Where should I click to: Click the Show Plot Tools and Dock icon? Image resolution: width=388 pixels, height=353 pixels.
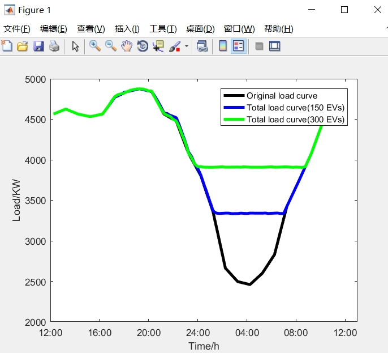pos(275,46)
